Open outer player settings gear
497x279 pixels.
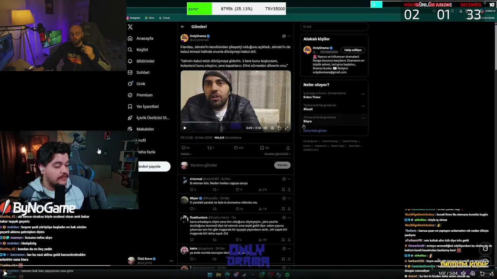[x=473, y=273]
